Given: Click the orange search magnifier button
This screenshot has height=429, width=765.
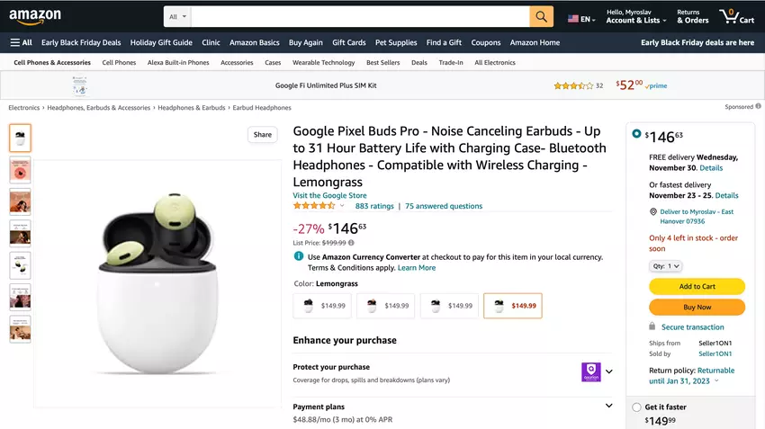Looking at the screenshot, I should pyautogui.click(x=541, y=17).
